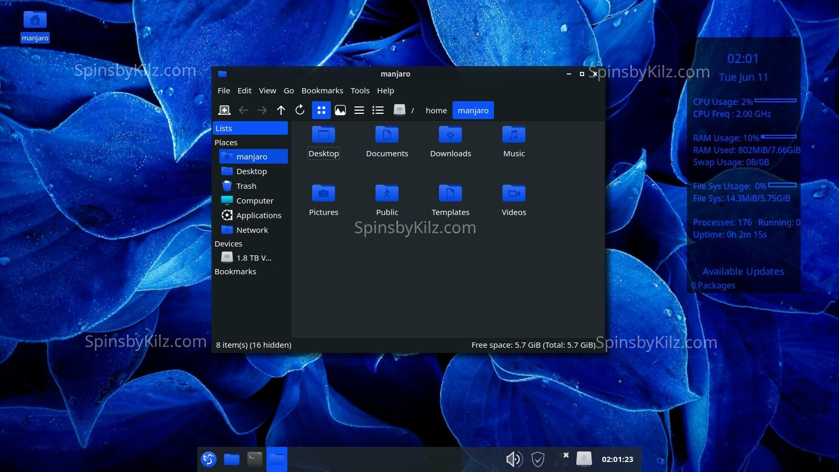This screenshot has height=472, width=839.
Task: Switch to thumbnail view mode
Action: [x=340, y=110]
